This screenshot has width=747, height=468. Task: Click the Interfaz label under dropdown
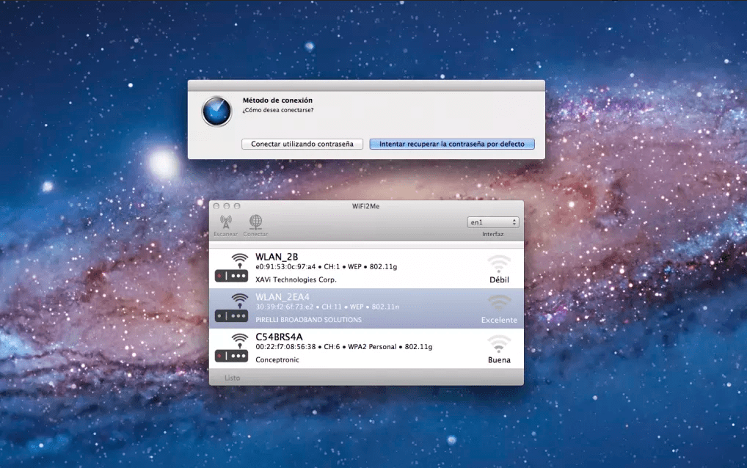tap(492, 234)
